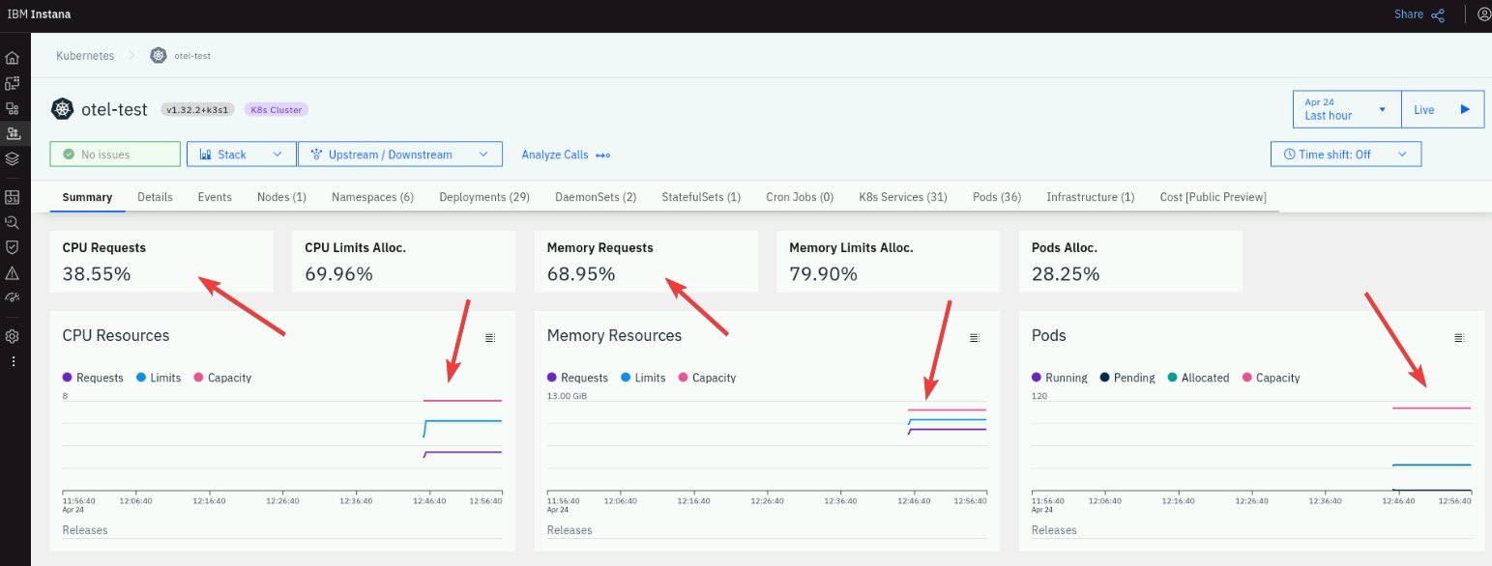This screenshot has height=566, width=1492.
Task: Click the Analyze Calls link
Action: click(555, 155)
